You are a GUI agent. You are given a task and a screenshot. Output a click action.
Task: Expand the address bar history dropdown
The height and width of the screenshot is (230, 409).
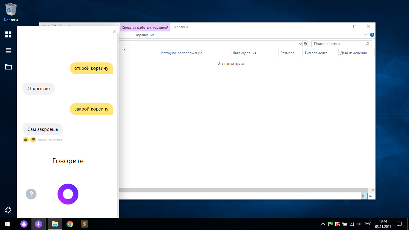[x=301, y=44]
